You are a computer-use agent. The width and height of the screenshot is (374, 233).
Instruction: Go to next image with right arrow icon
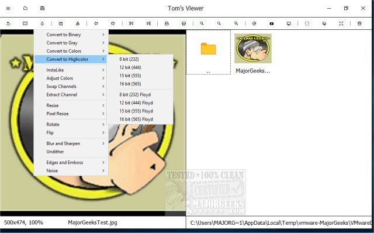coord(113,23)
